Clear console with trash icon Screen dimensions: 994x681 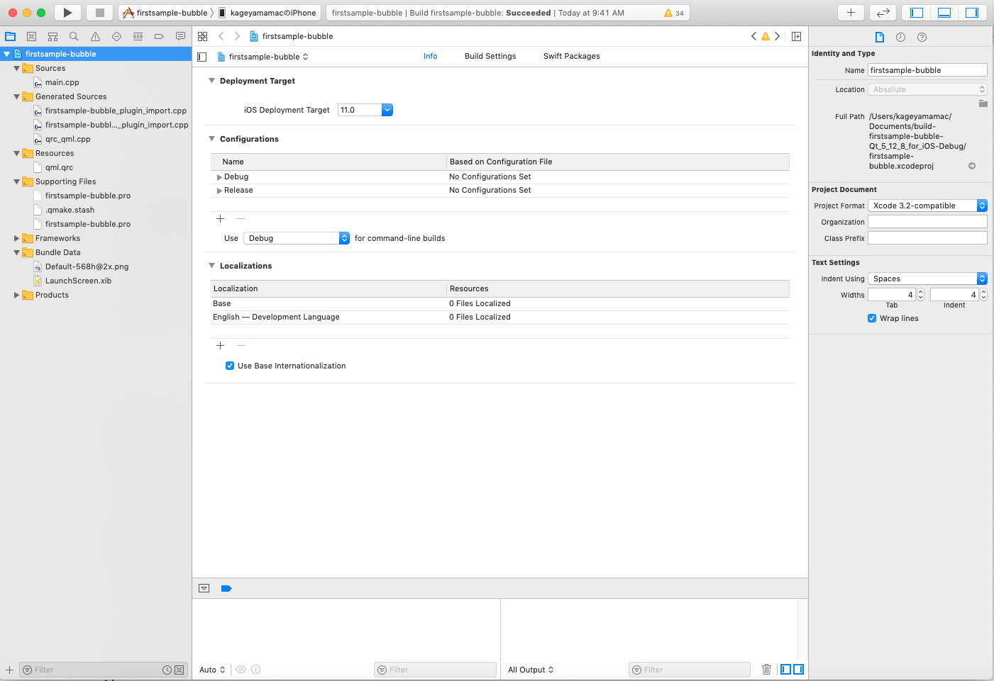tap(766, 670)
